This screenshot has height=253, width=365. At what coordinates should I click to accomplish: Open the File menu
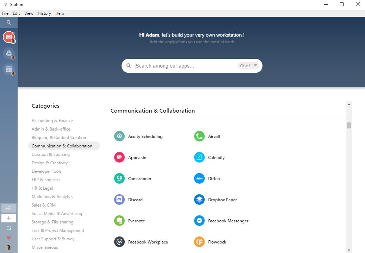tap(5, 13)
